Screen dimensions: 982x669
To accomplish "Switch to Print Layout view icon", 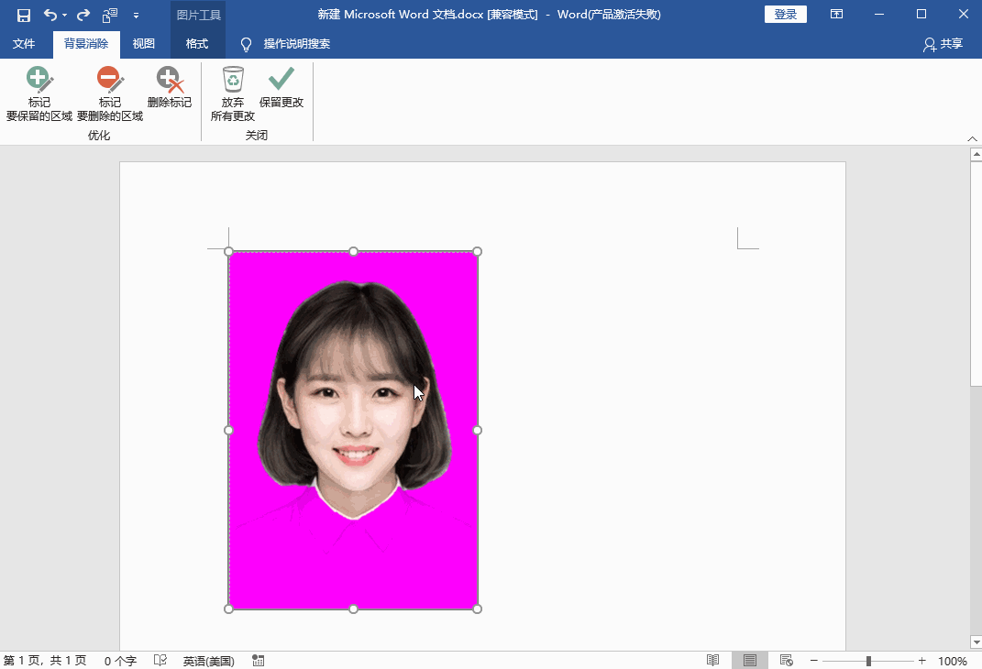I will pyautogui.click(x=750, y=660).
